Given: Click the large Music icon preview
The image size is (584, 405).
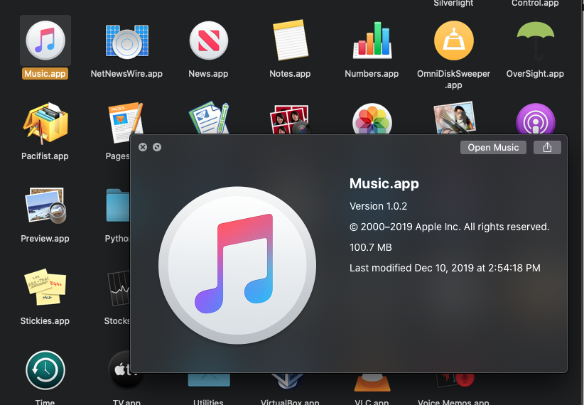Looking at the screenshot, I should (237, 265).
